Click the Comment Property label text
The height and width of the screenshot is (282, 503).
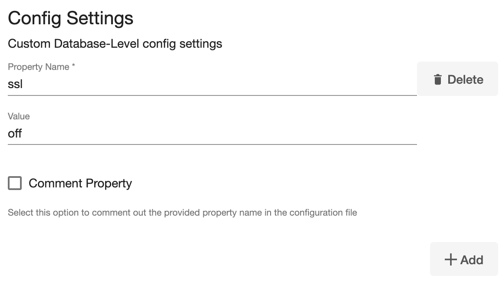80,183
